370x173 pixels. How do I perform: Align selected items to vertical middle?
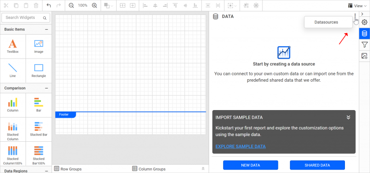coord(185,5)
